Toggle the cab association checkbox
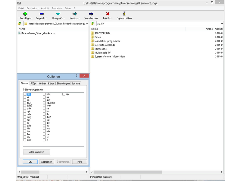 (25, 109)
